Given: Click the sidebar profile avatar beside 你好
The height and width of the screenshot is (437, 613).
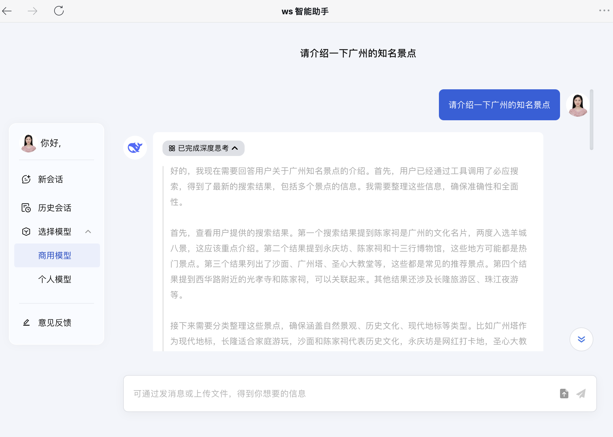Looking at the screenshot, I should coord(29,143).
